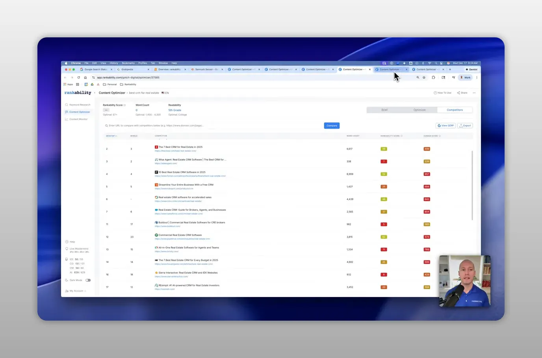Open the Personal bookmarks folder
Viewport: 542px width, 358px height.
[x=110, y=84]
